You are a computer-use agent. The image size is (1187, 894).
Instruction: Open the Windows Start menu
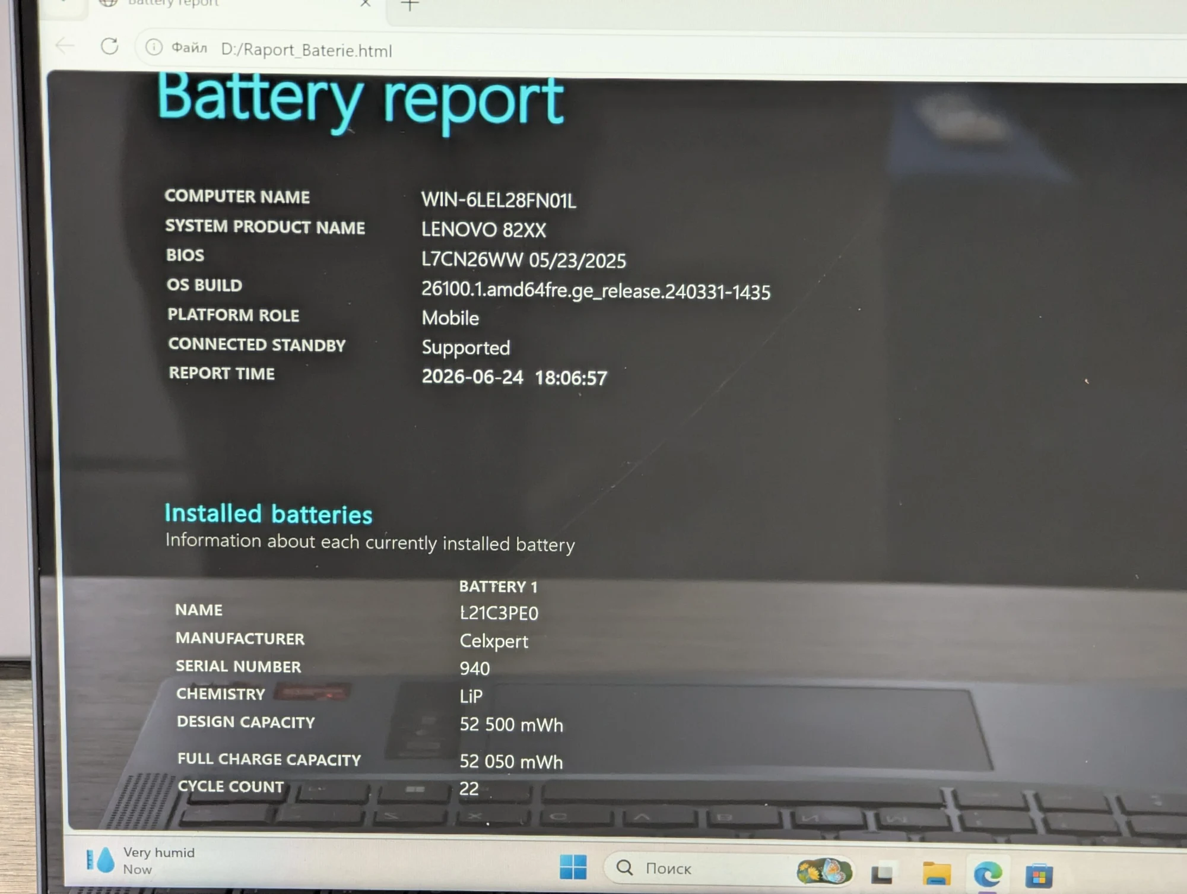(x=573, y=867)
